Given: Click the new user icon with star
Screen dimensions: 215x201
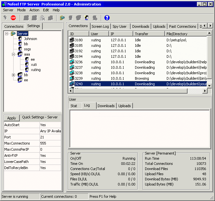Looking at the screenshot, I should (x=87, y=18).
